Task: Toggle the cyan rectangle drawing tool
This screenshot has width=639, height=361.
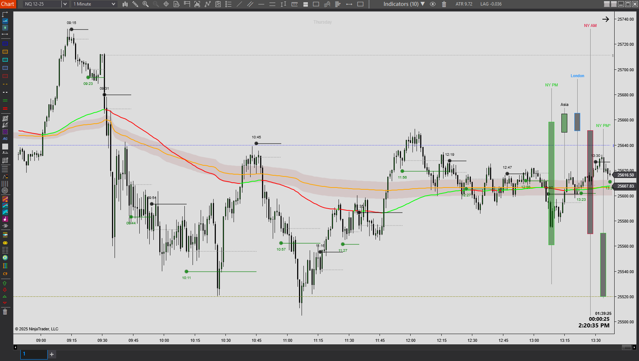Action: click(x=5, y=60)
